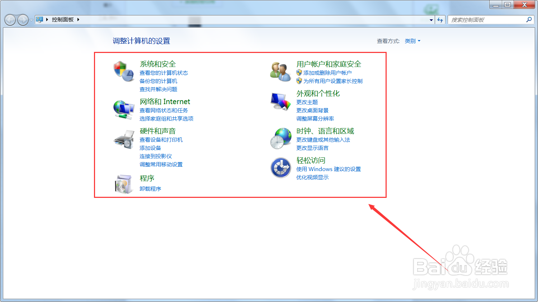Click 查找并解决问题 link
Screen dimensions: 538x302
tap(158, 89)
